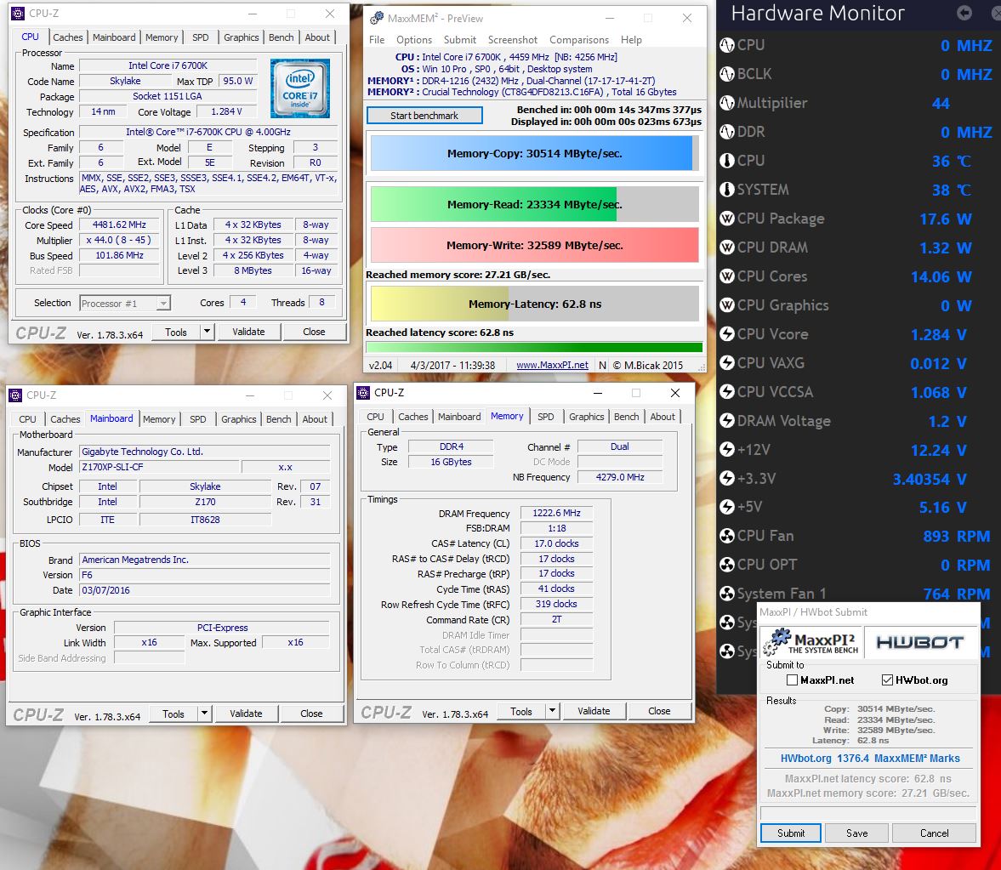Click the CPU frequency waveform icon in Hardware Monitor

point(727,45)
